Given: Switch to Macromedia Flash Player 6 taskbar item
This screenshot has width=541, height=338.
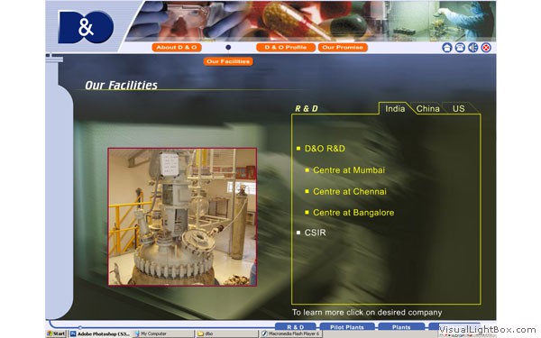Looking at the screenshot, I should pos(290,333).
